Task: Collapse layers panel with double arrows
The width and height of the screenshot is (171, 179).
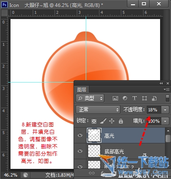Action: pos(161,83)
